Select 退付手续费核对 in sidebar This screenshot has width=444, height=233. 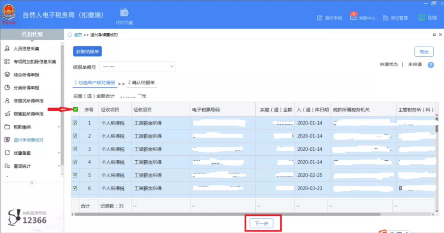29,140
